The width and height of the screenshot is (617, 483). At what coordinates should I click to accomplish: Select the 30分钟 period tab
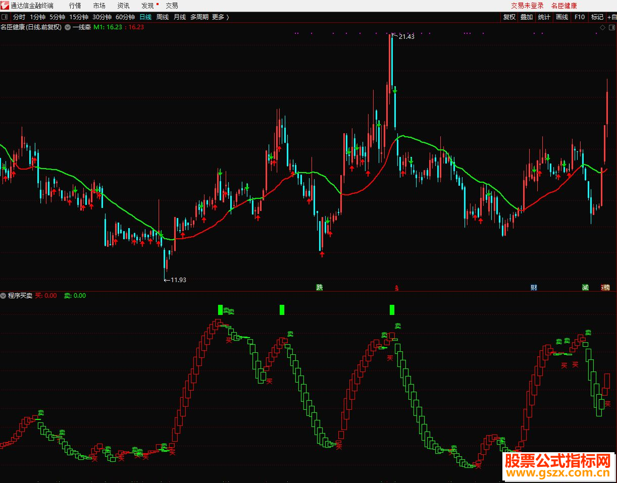pyautogui.click(x=102, y=17)
